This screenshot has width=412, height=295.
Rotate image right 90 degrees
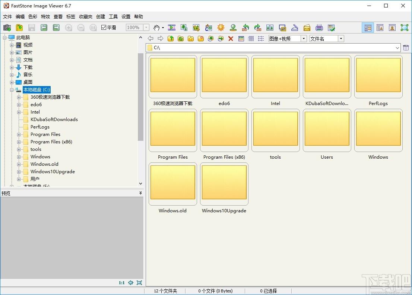pyautogui.click(x=257, y=28)
